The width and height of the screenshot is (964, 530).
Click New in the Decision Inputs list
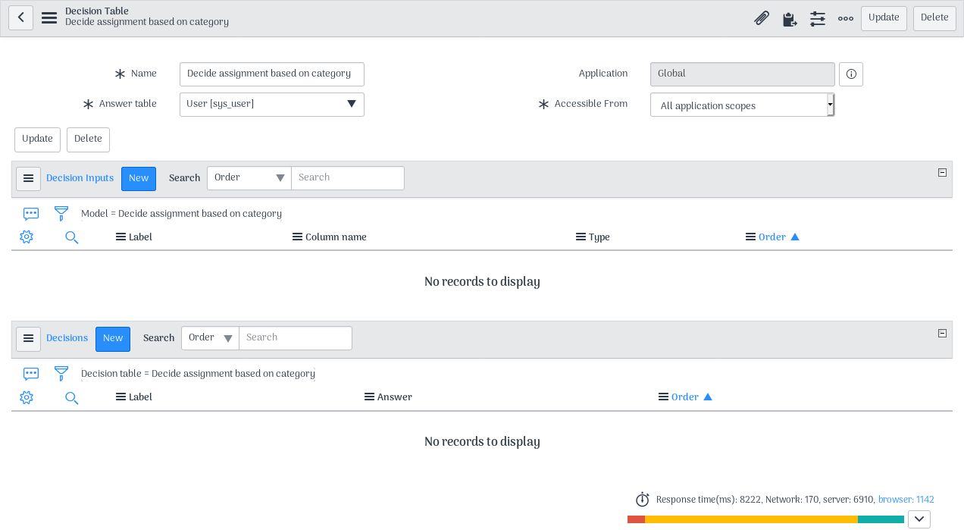click(x=139, y=179)
